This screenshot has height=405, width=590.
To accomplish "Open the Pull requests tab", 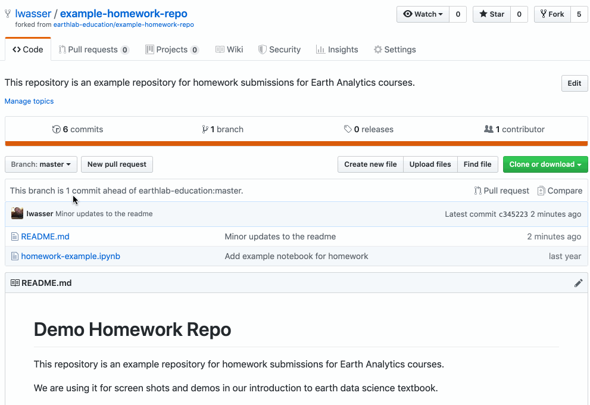I will click(x=93, y=49).
